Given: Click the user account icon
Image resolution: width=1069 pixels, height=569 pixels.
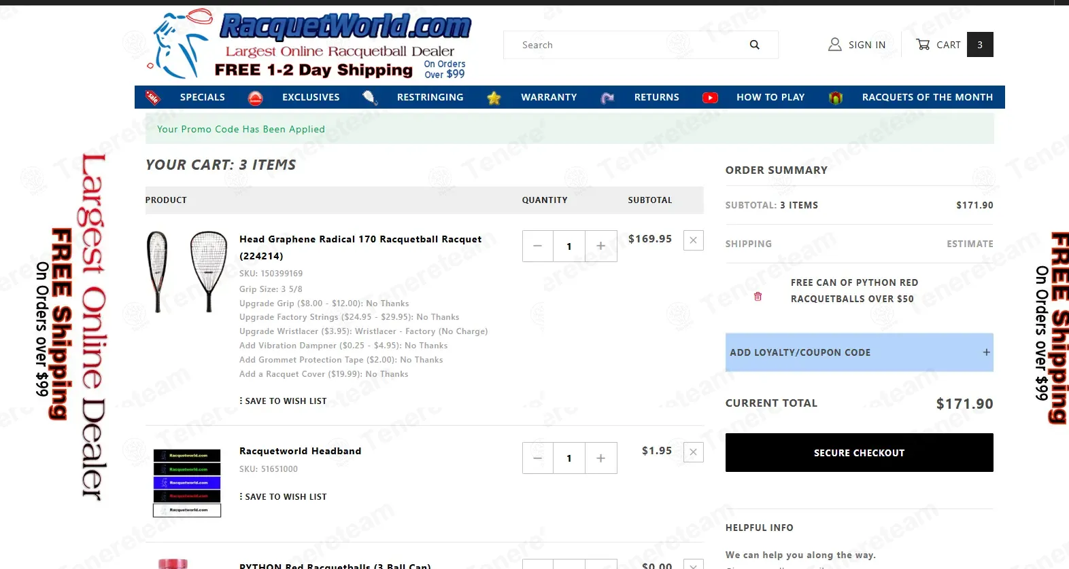Looking at the screenshot, I should click(x=834, y=45).
